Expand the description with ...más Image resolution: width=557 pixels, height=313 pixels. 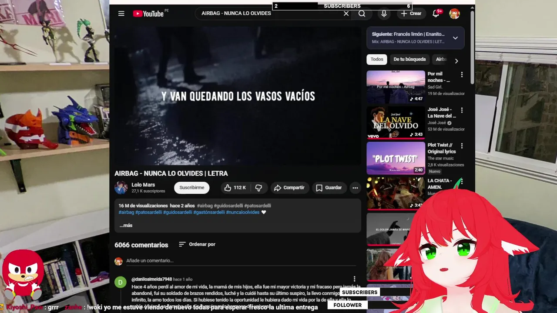pyautogui.click(x=126, y=225)
